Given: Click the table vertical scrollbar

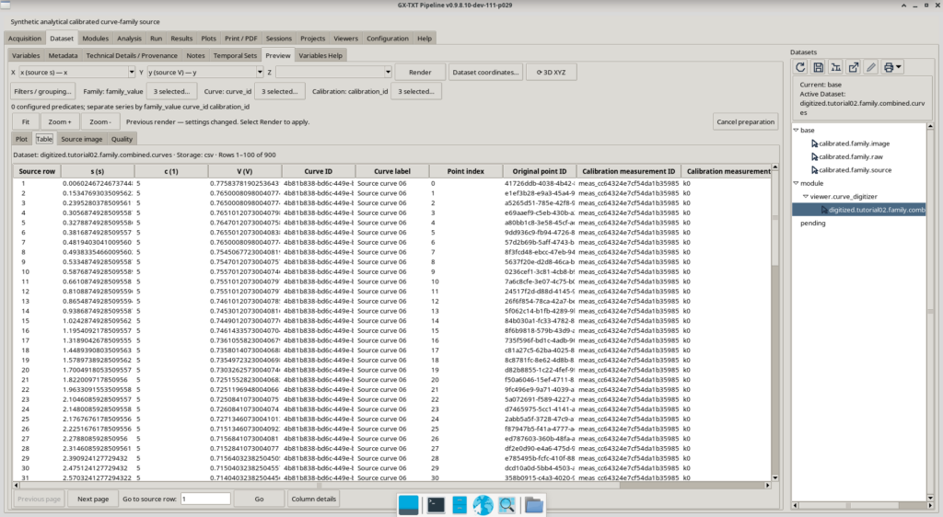Looking at the screenshot, I should pyautogui.click(x=774, y=322).
